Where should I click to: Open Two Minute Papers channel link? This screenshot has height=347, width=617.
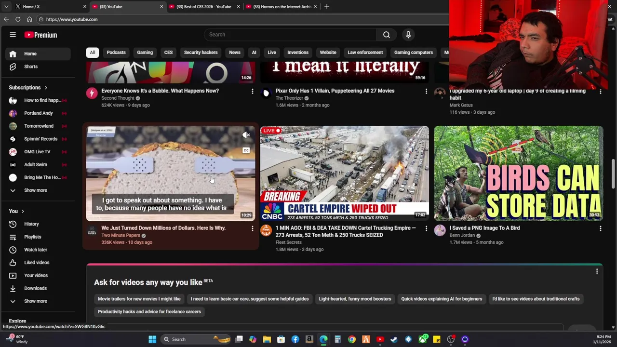click(x=121, y=235)
